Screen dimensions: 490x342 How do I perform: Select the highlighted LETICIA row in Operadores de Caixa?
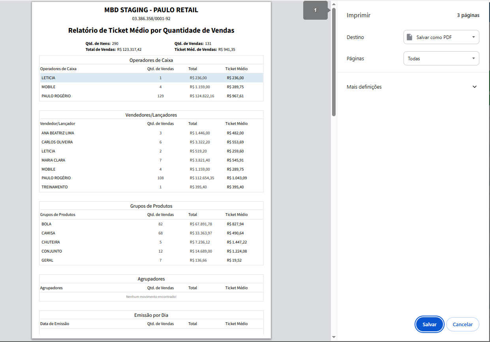click(151, 78)
